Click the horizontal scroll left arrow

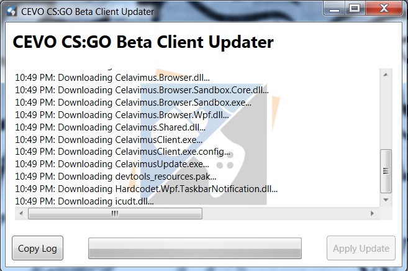(x=22, y=213)
